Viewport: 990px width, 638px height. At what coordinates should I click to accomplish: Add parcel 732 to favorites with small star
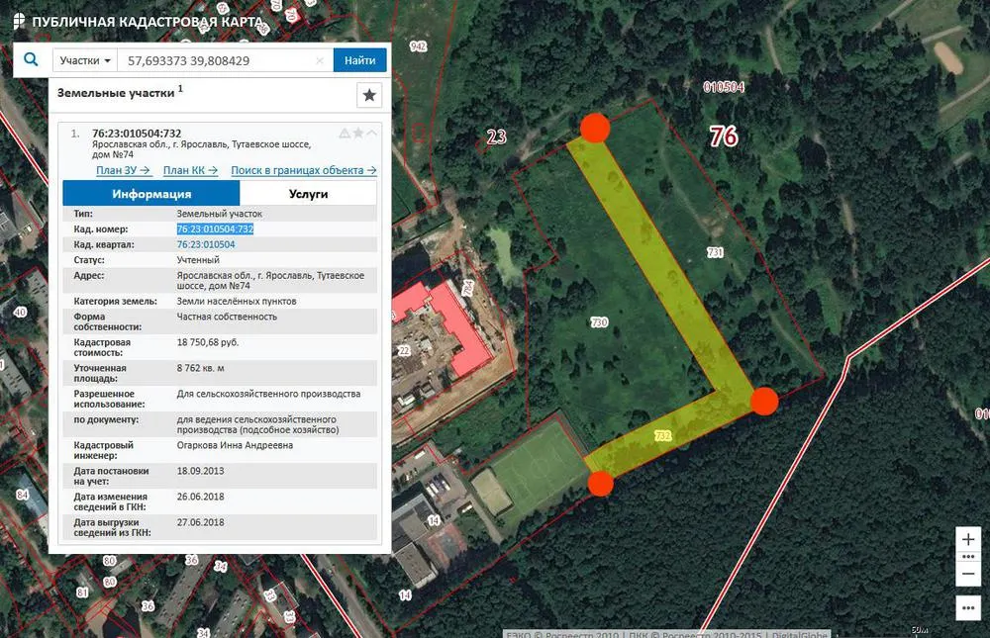click(x=358, y=134)
